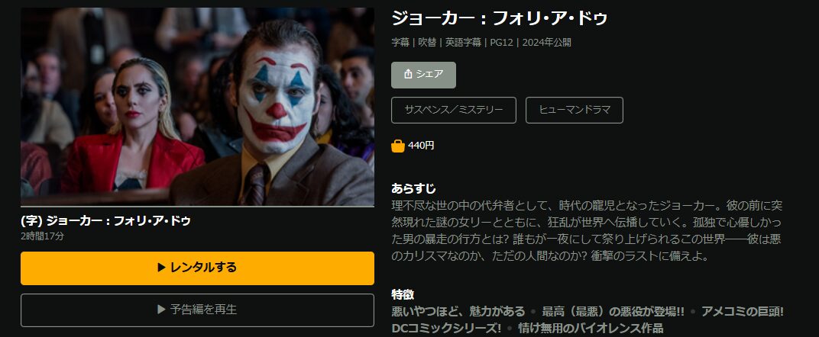
Task: Click the 2024年公開 release year label
Action: [x=547, y=43]
